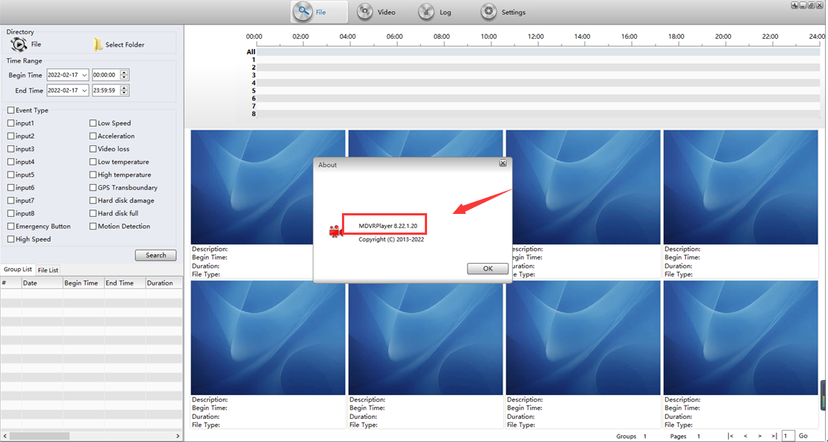
Task: Toggle the GPS Transboundary checkbox
Action: click(x=93, y=188)
